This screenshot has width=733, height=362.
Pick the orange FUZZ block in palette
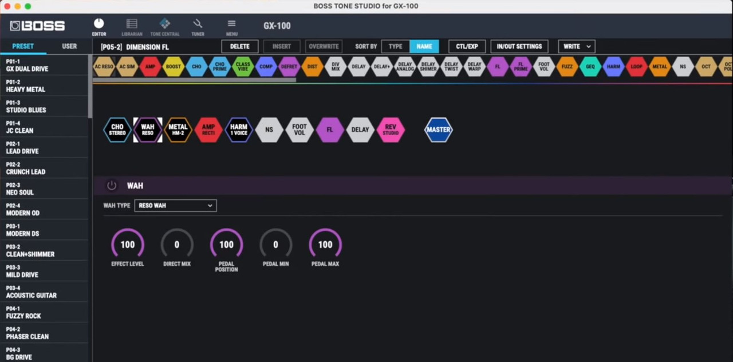(567, 66)
